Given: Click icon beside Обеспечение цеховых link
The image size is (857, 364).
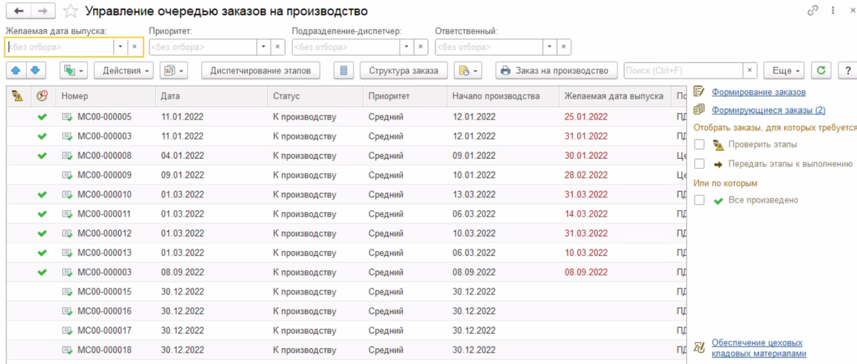Looking at the screenshot, I should [699, 347].
